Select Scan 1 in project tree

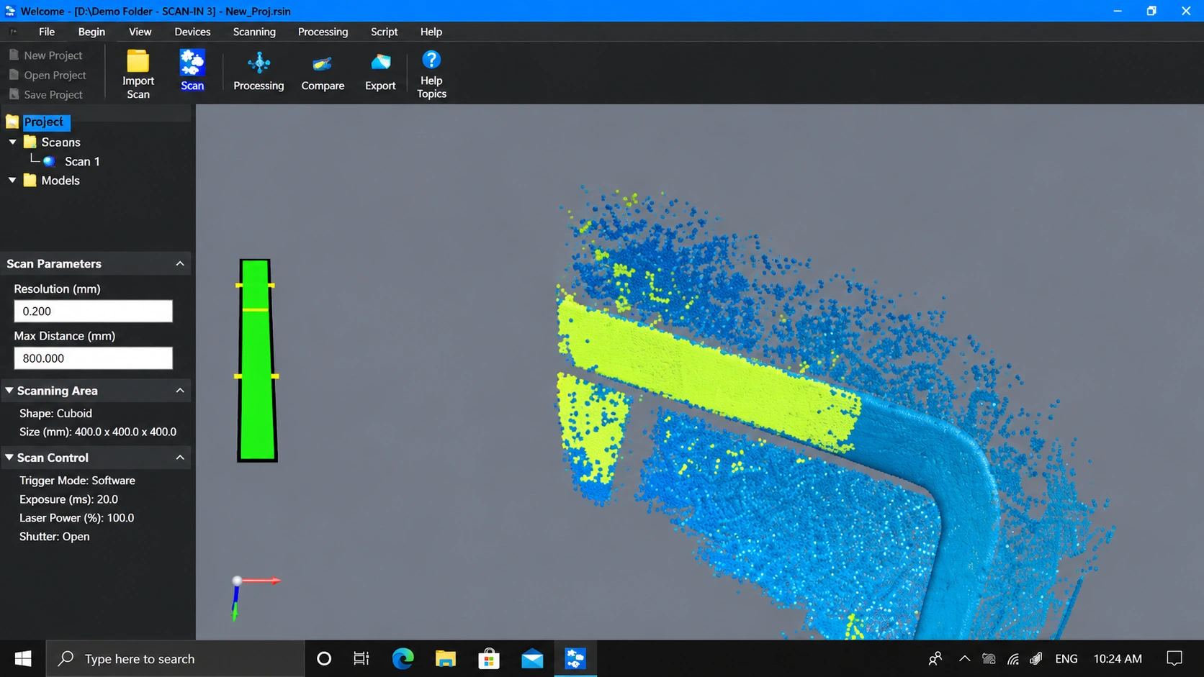coord(82,161)
